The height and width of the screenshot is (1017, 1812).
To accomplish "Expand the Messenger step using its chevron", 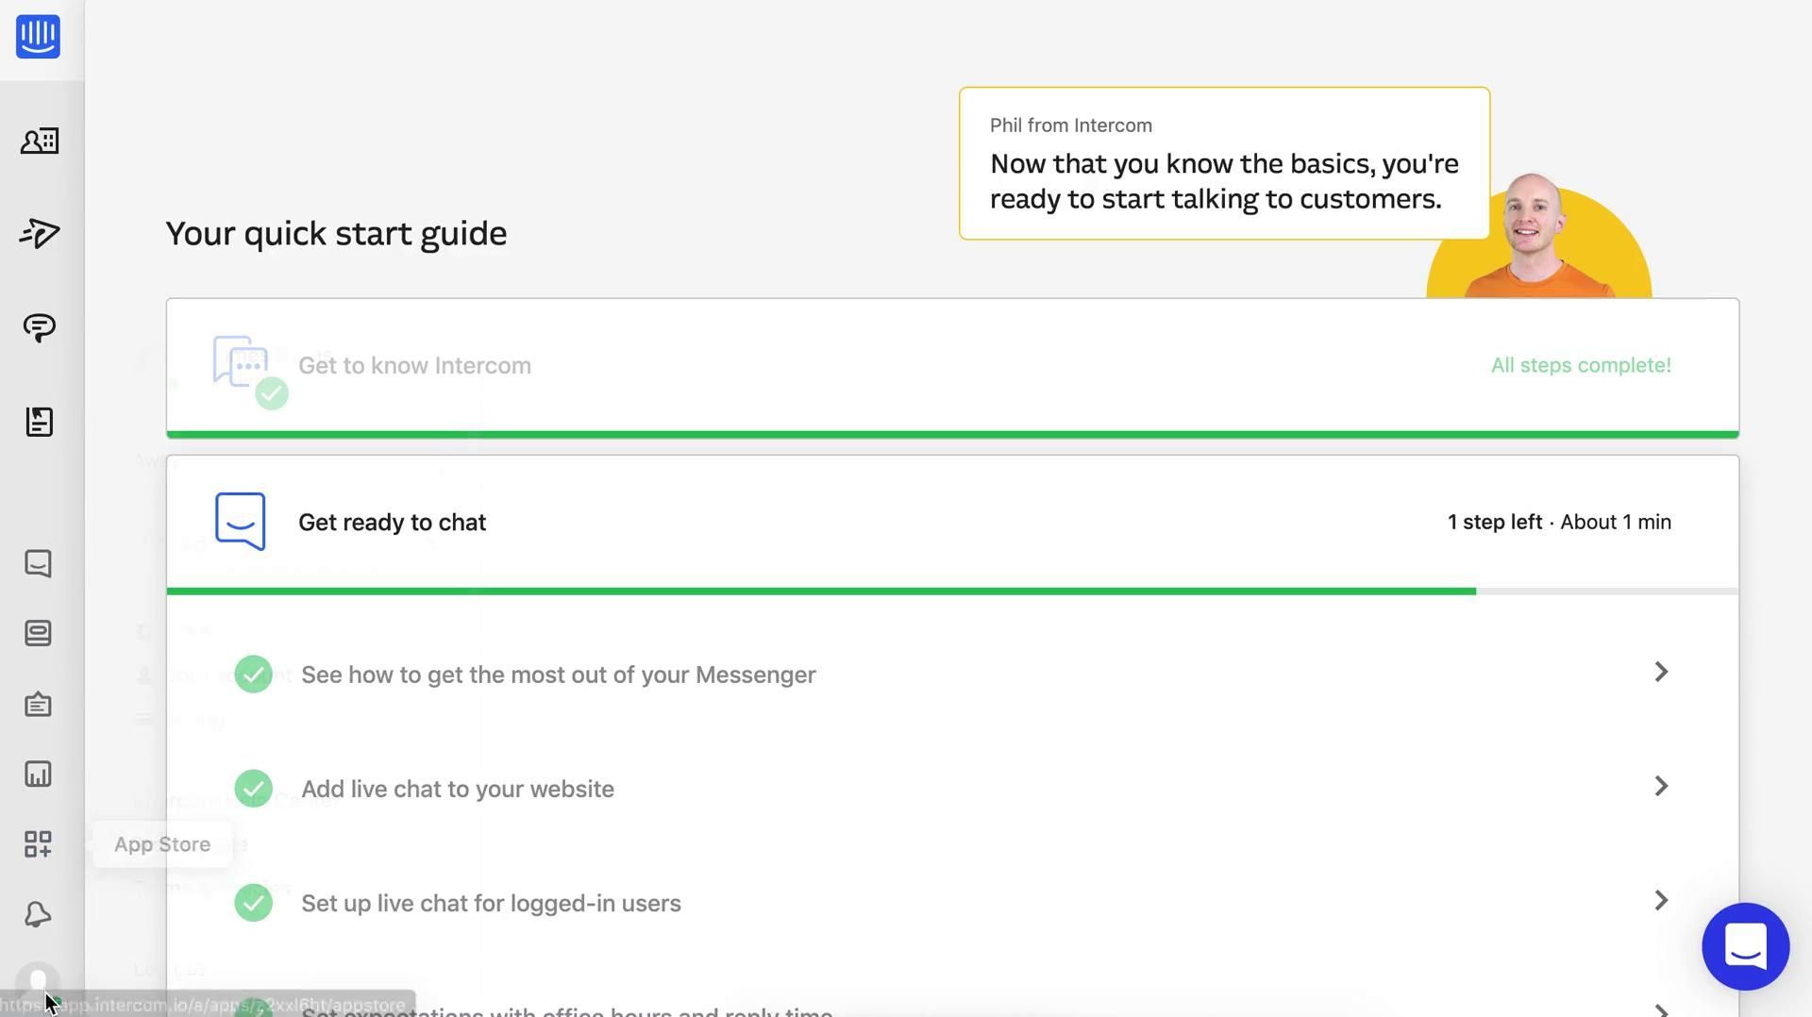I will [1661, 672].
